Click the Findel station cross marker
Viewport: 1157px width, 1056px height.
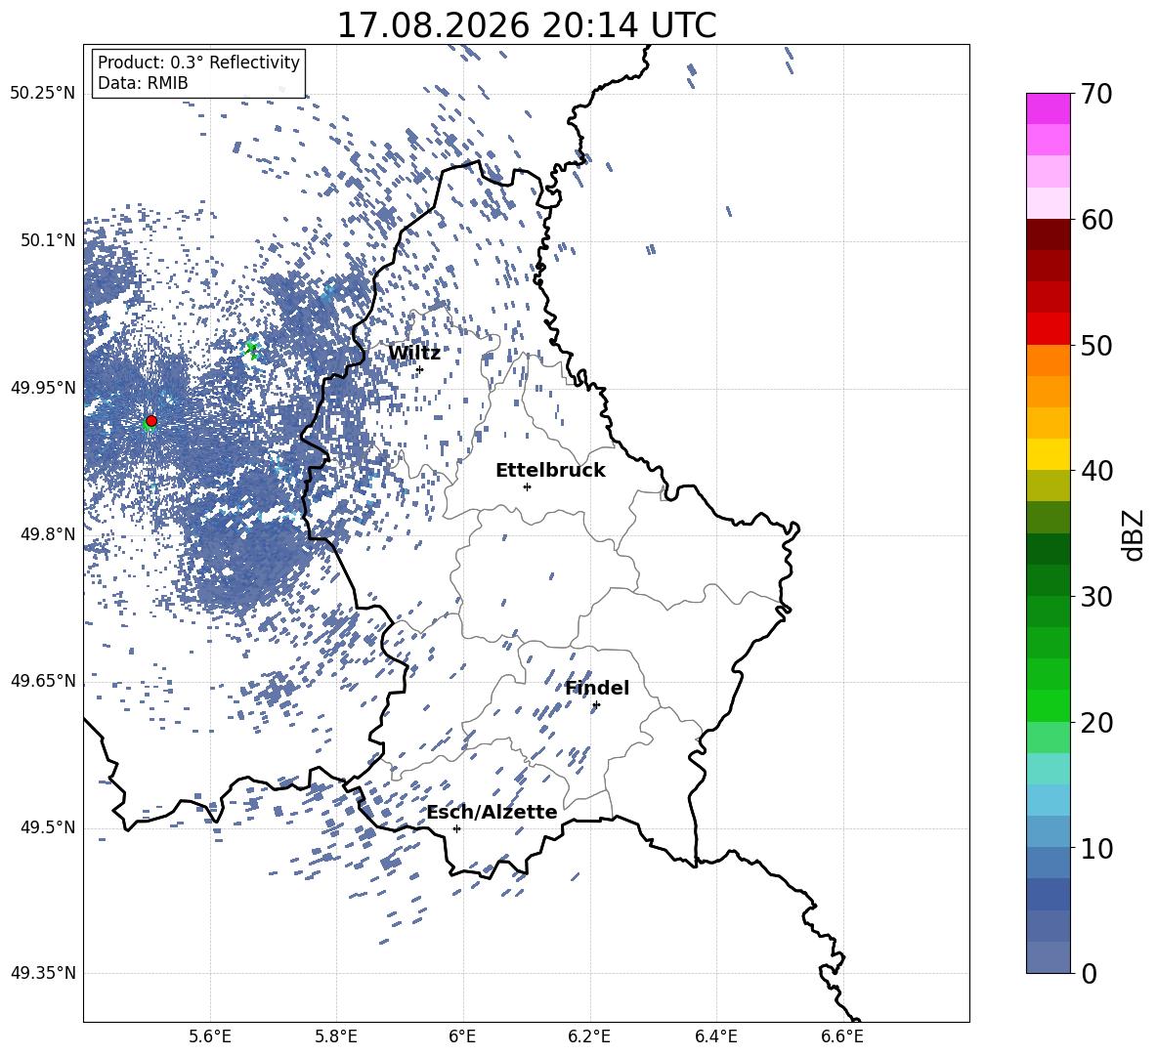coord(596,705)
